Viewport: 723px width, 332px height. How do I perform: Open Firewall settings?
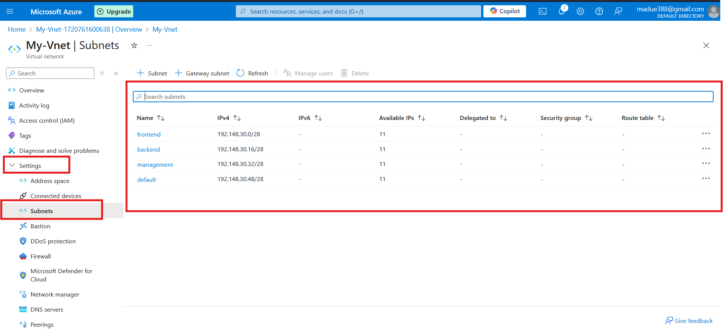click(x=40, y=257)
